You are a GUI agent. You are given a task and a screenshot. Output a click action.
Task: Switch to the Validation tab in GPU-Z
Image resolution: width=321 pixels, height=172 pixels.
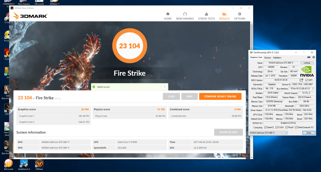tap(277, 58)
